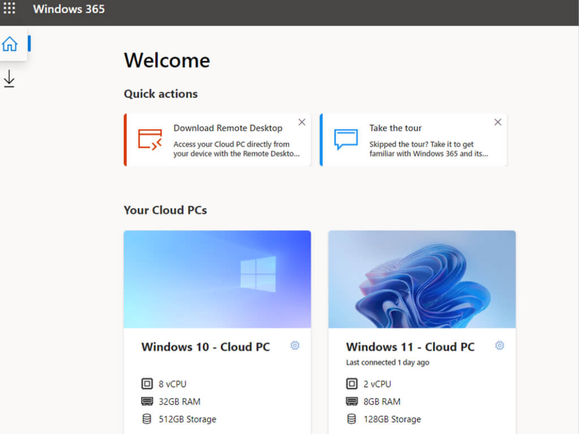The image size is (579, 434).
Task: Click the Your Cloud PCs heading
Action: click(166, 210)
